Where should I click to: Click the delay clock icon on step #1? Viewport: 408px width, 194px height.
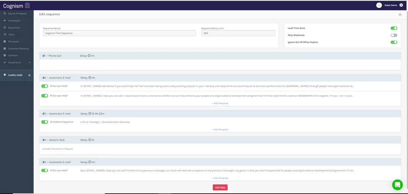pos(89,56)
